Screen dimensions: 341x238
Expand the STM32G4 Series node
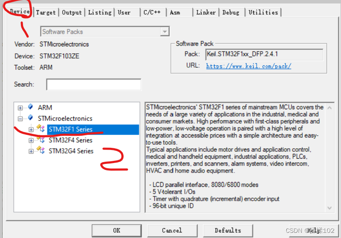(x=31, y=151)
